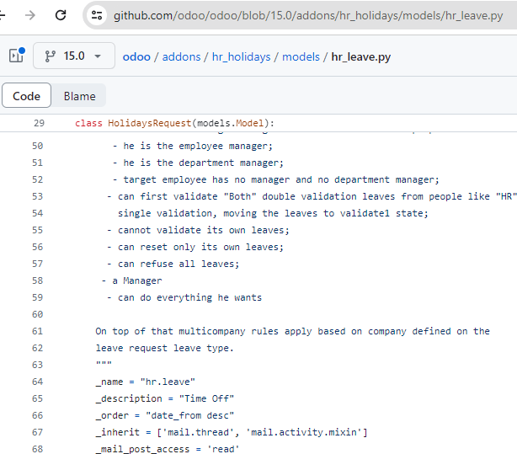Select line number 51
This screenshot has height=454, width=517.
click(x=38, y=163)
